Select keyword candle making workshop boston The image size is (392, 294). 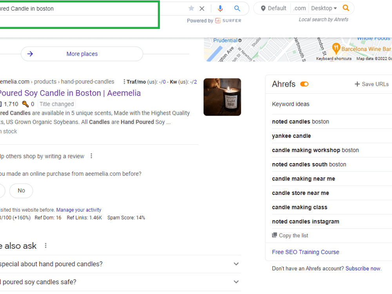point(315,150)
